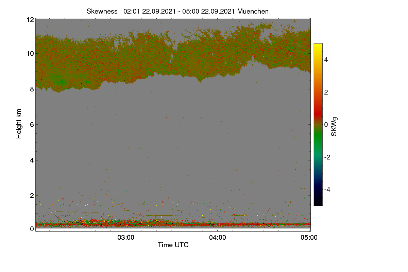Image resolution: width=408 pixels, height=272 pixels.
Task: Click the 4 km height tick label
Action: pyautogui.click(x=32, y=160)
